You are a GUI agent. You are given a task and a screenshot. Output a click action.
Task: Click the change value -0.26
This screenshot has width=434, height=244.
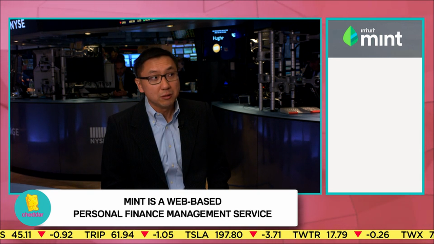point(377,235)
